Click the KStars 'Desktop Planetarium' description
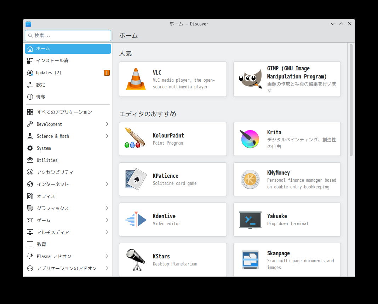 pyautogui.click(x=175, y=264)
